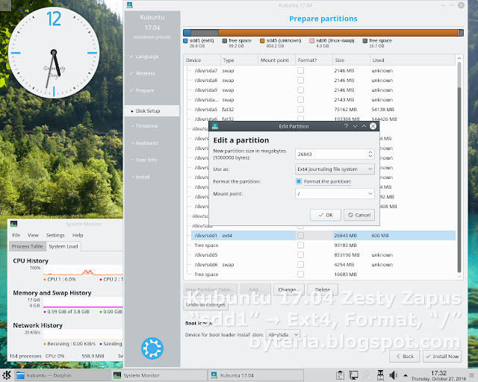
Task: Sort partition table by Device column header
Action: tap(202, 60)
